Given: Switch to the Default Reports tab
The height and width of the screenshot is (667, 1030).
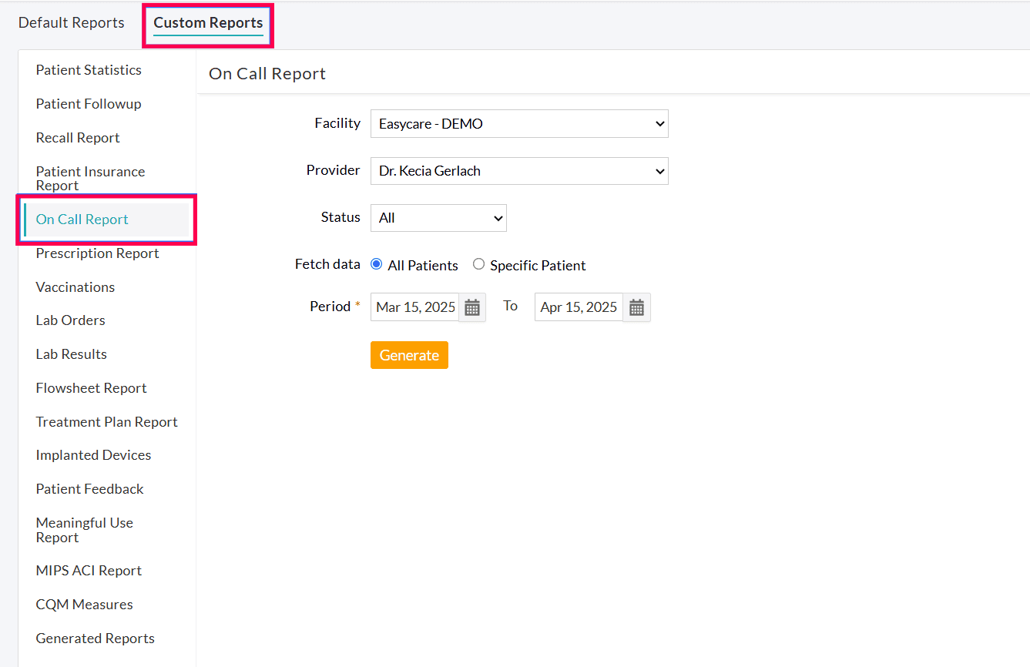Looking at the screenshot, I should (x=71, y=22).
